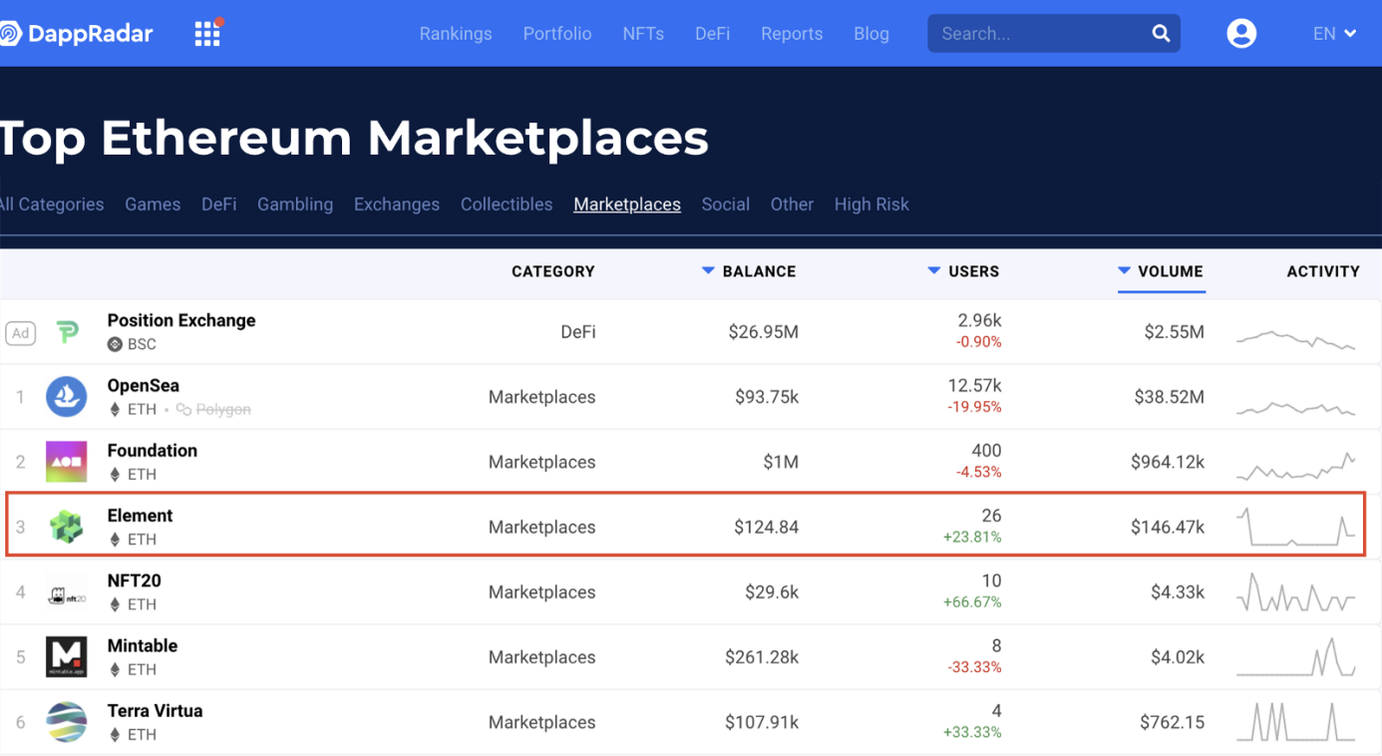Click the Ad badge beside Position Exchange
Viewport: 1382px width, 756px height.
pos(20,333)
